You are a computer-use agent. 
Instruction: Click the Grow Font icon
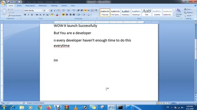(x=51, y=11)
